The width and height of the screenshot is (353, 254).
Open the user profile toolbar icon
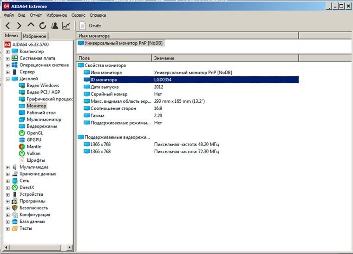coord(54,26)
